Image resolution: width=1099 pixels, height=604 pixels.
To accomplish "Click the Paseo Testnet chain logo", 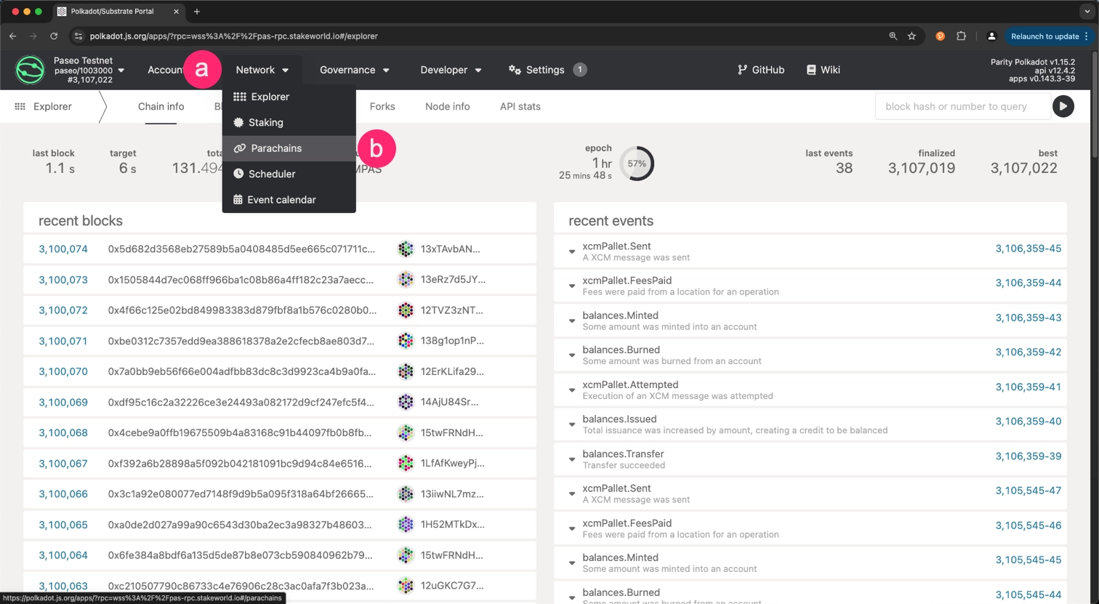I will [31, 70].
